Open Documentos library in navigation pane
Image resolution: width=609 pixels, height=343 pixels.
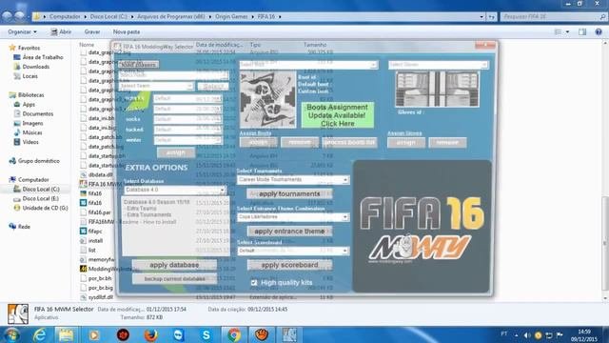point(38,114)
